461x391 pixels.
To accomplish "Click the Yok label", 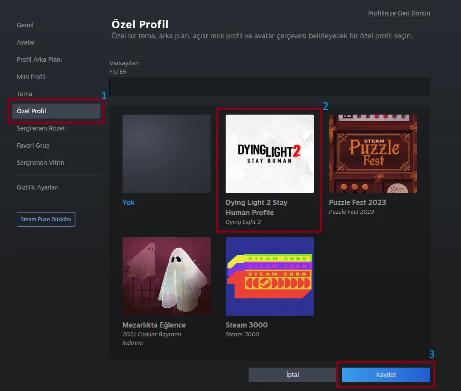I will (129, 203).
